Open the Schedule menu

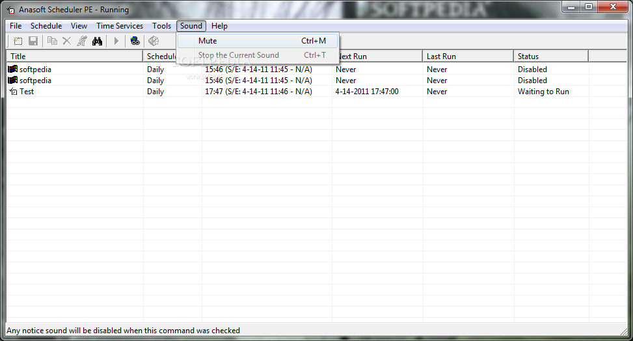(x=46, y=26)
